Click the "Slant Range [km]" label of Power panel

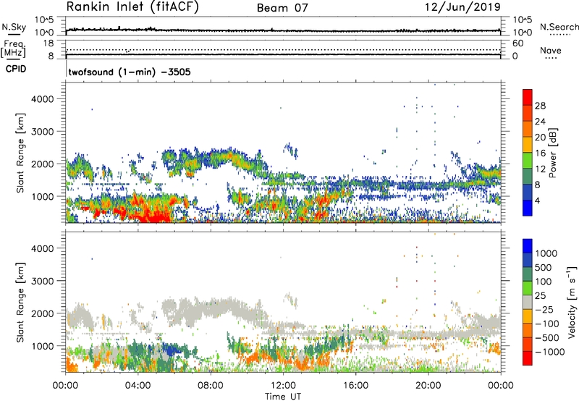[x=20, y=153]
